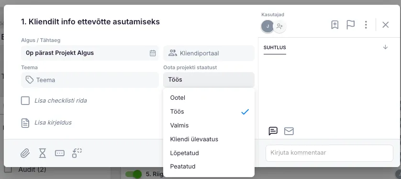Click the dashed squares subtask icon
The width and height of the screenshot is (401, 179).
(x=77, y=153)
